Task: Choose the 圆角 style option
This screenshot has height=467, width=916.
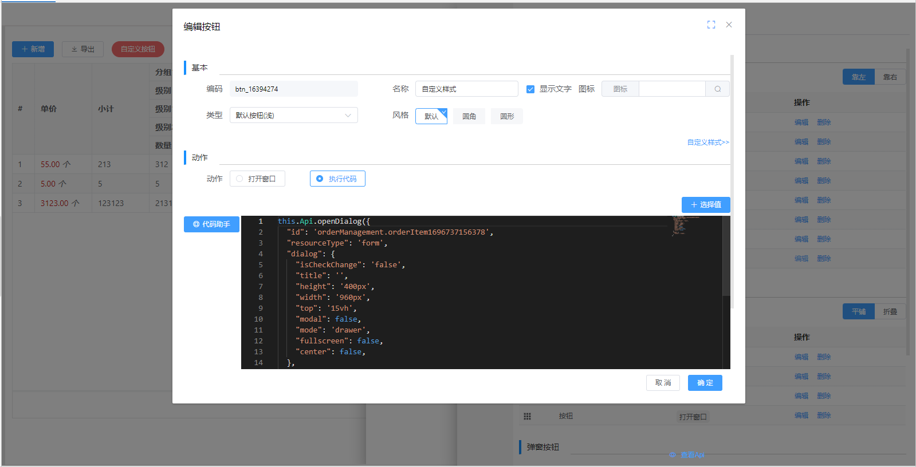Action: pos(469,117)
